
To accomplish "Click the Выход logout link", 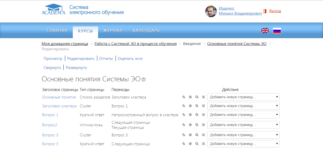I will [275, 11].
